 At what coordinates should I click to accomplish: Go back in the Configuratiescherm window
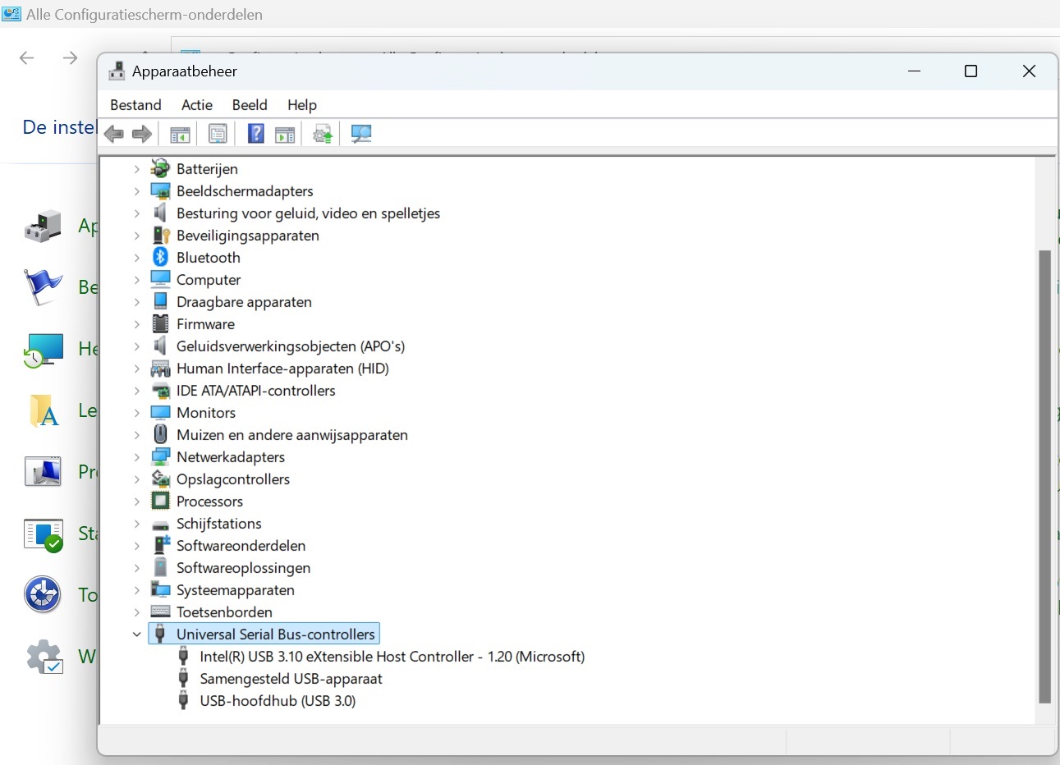click(x=27, y=57)
